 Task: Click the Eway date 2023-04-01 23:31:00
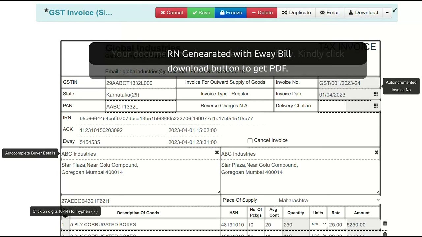(193, 142)
